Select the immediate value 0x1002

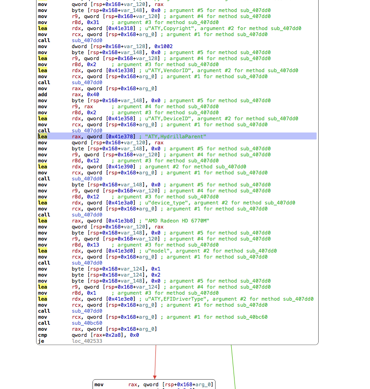(163, 46)
